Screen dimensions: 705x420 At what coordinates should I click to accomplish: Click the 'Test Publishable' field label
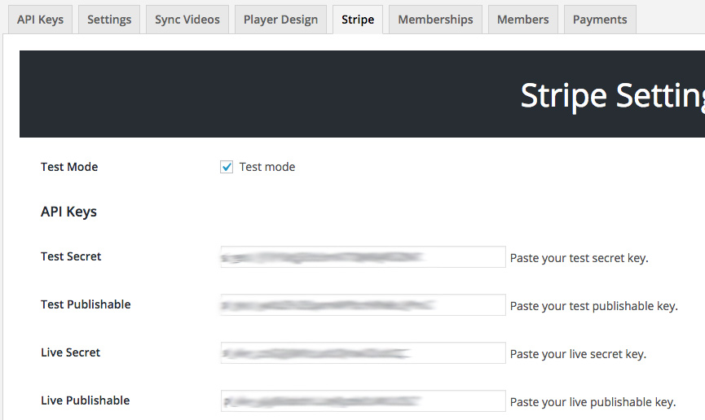86,304
